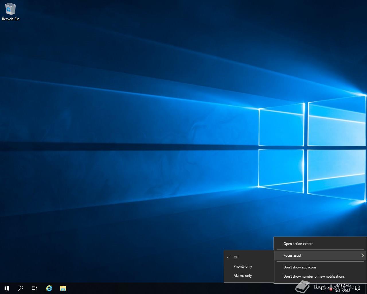Open Task View from the taskbar
The height and width of the screenshot is (294, 367).
click(34, 288)
